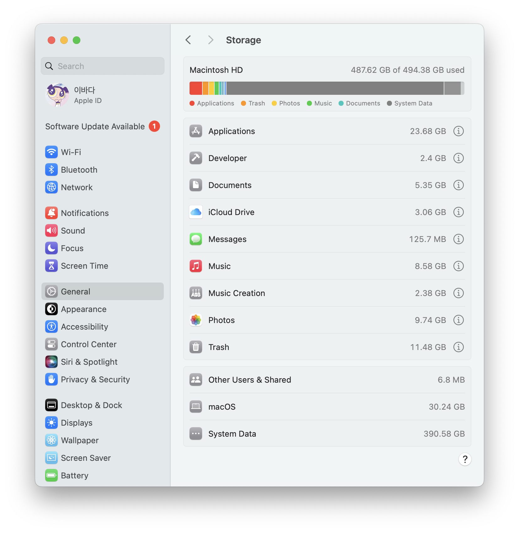
Task: Click the Wi-Fi icon in sidebar
Action: click(51, 152)
